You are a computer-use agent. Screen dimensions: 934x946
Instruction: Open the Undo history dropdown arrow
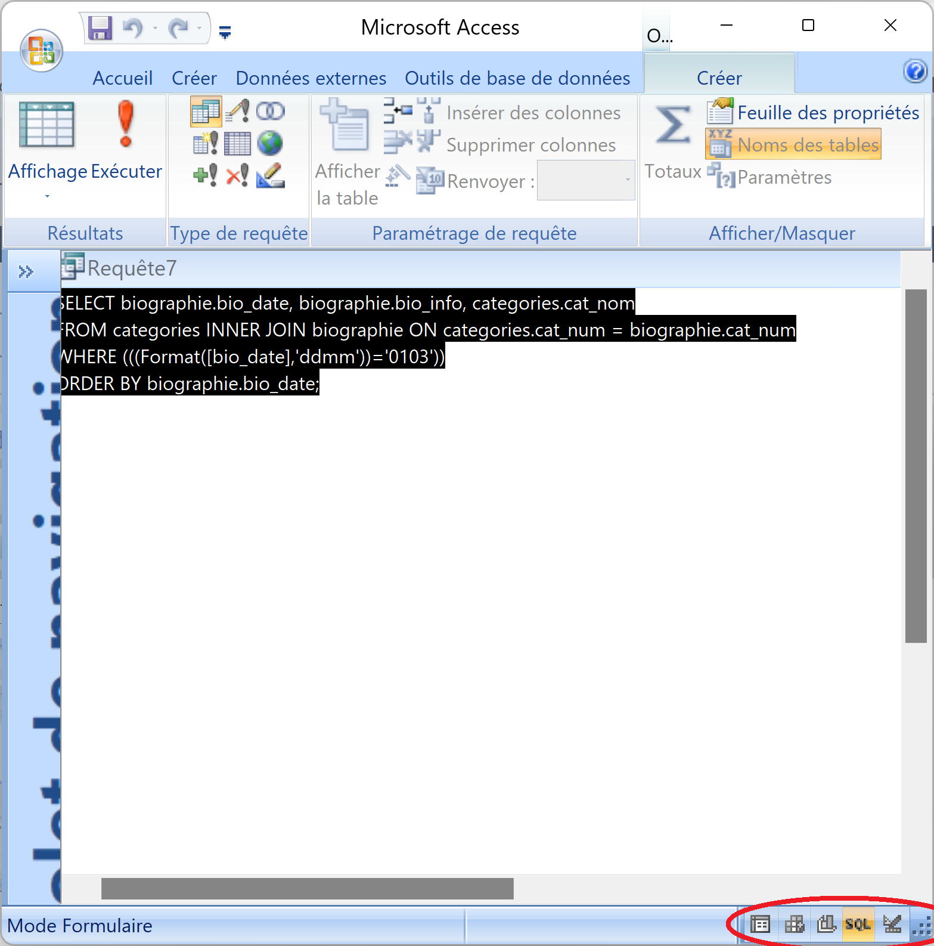[x=155, y=28]
